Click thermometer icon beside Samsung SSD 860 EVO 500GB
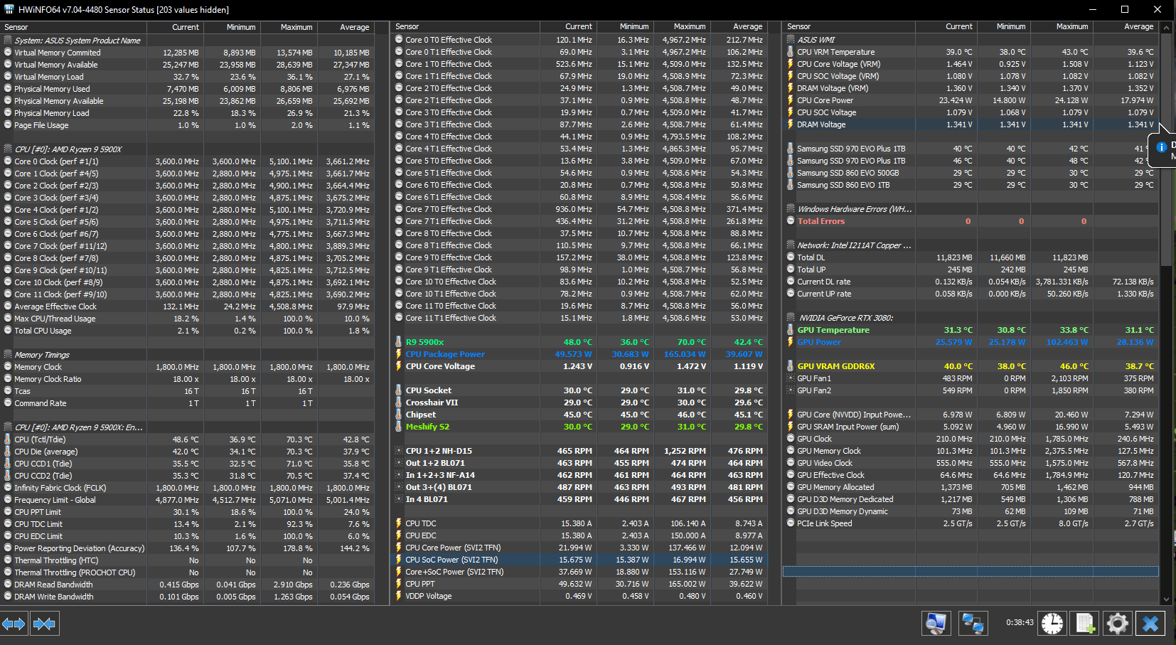1176x645 pixels. [791, 173]
